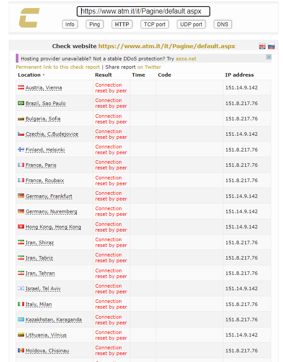Click the Hong Kong flag icon
The height and width of the screenshot is (362, 283).
point(21,227)
